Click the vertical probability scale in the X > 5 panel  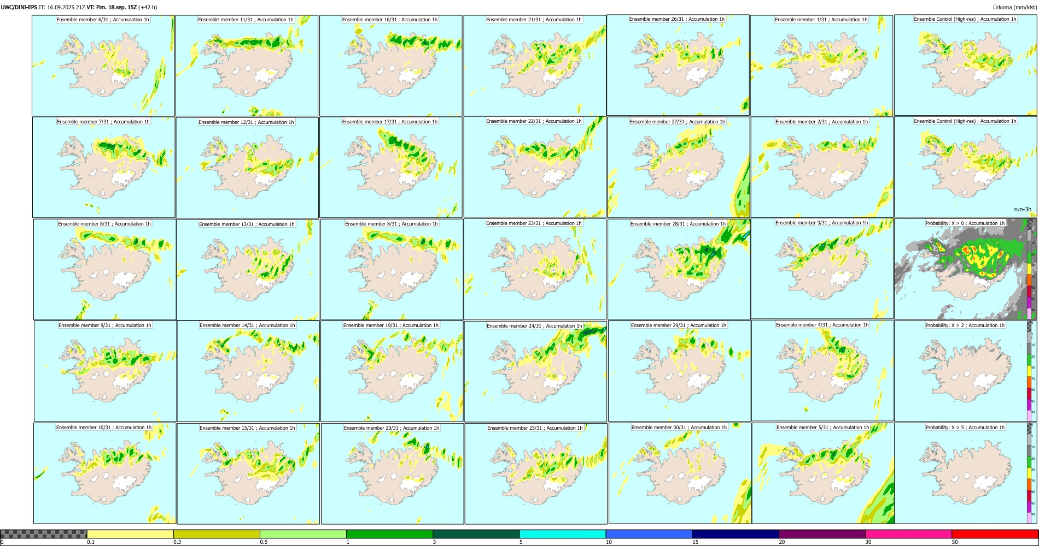point(1030,473)
